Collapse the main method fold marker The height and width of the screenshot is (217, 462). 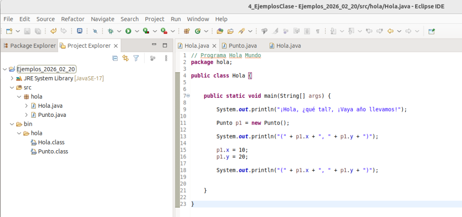click(188, 96)
